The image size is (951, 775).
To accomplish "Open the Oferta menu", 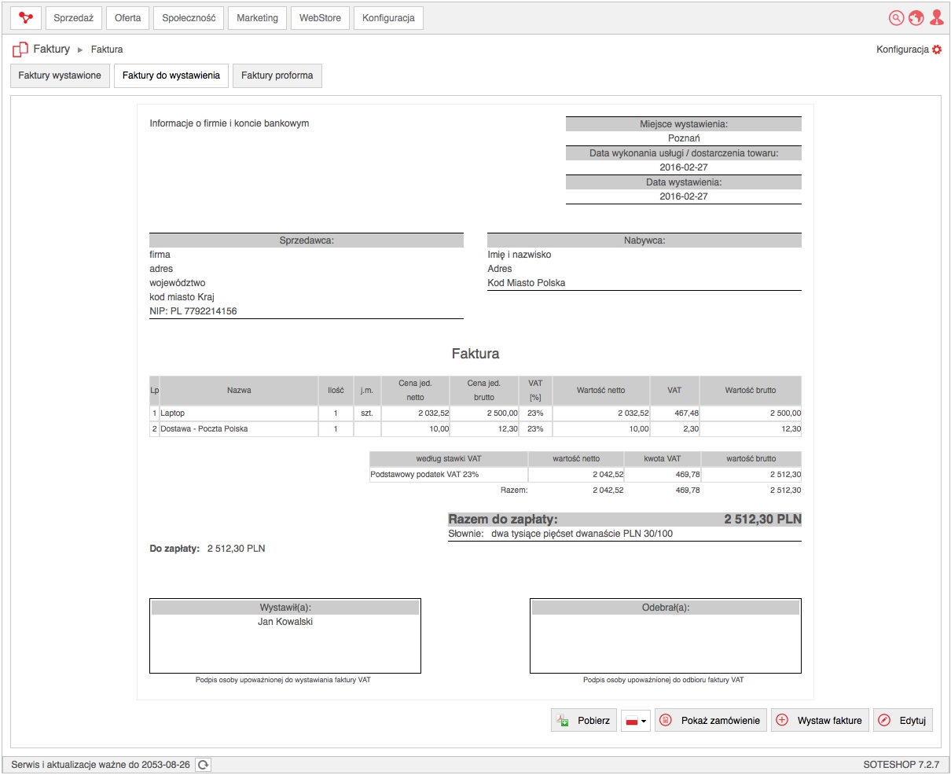I will (x=128, y=18).
